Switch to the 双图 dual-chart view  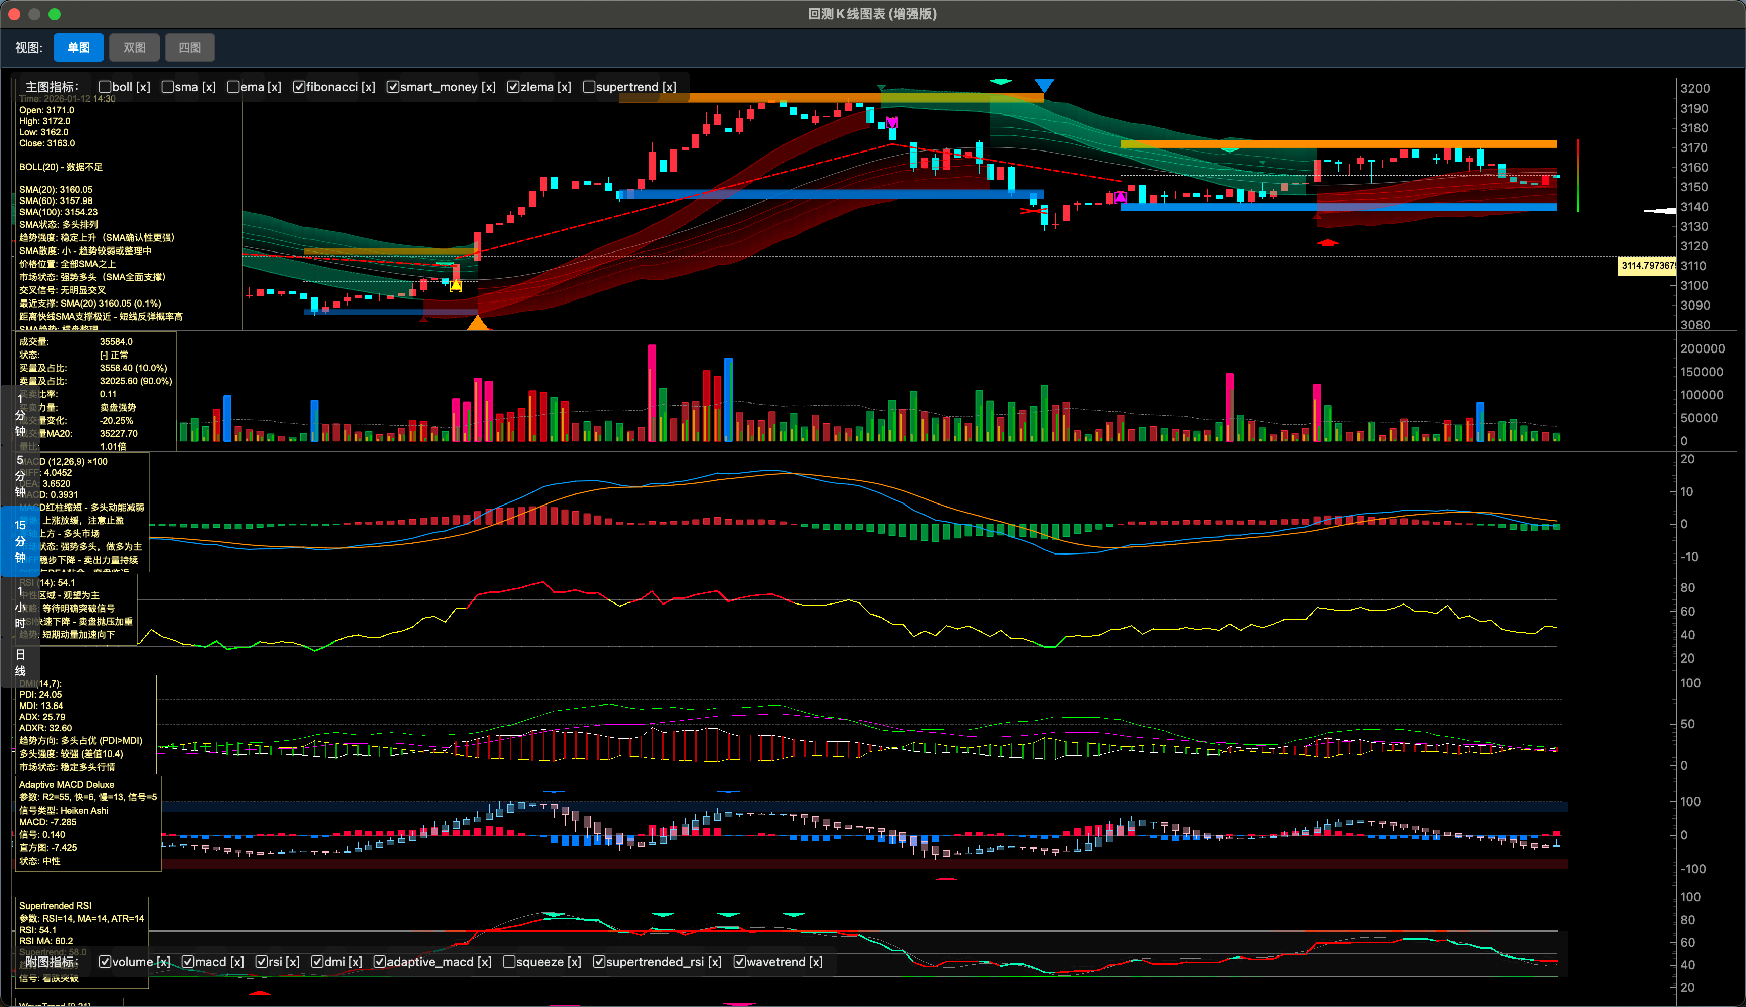click(x=134, y=47)
